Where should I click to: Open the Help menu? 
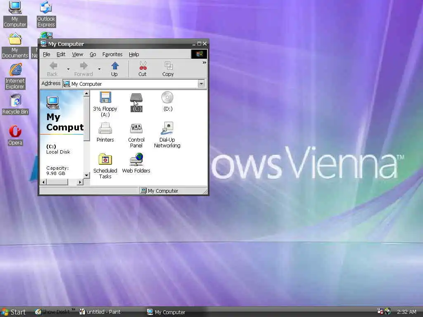134,54
